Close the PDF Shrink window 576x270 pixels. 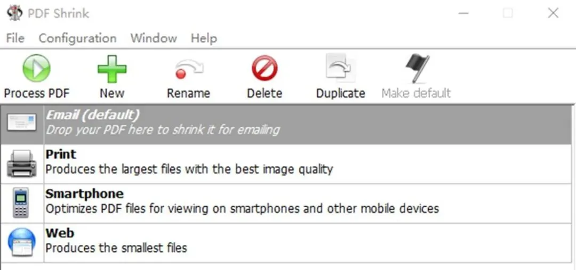click(553, 13)
